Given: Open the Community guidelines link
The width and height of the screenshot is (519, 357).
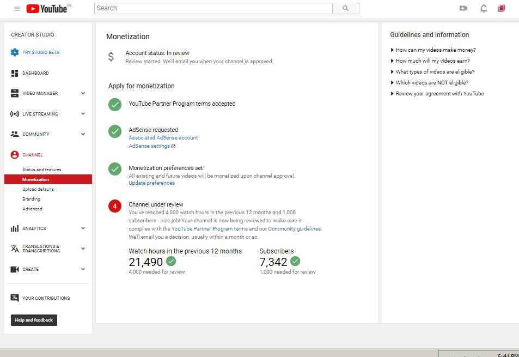Looking at the screenshot, I should 294,229.
